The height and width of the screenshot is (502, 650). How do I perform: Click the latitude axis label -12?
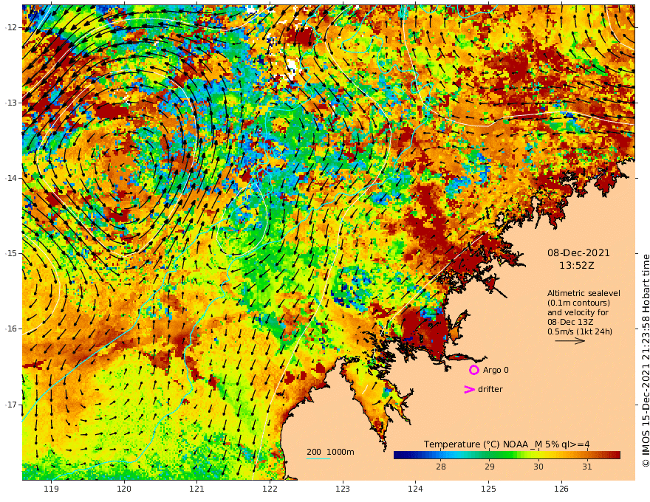[x=11, y=27]
